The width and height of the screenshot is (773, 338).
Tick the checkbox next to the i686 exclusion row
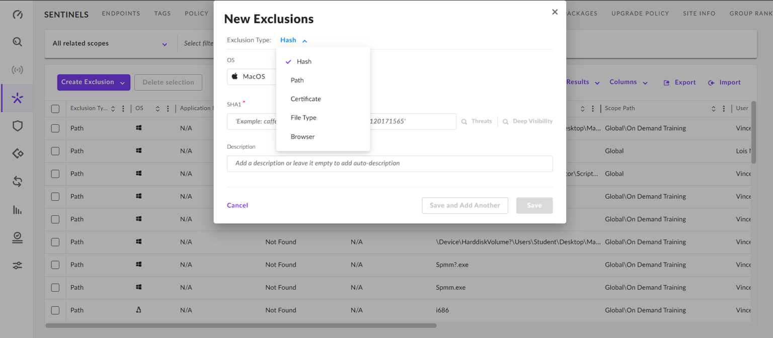[x=55, y=310]
